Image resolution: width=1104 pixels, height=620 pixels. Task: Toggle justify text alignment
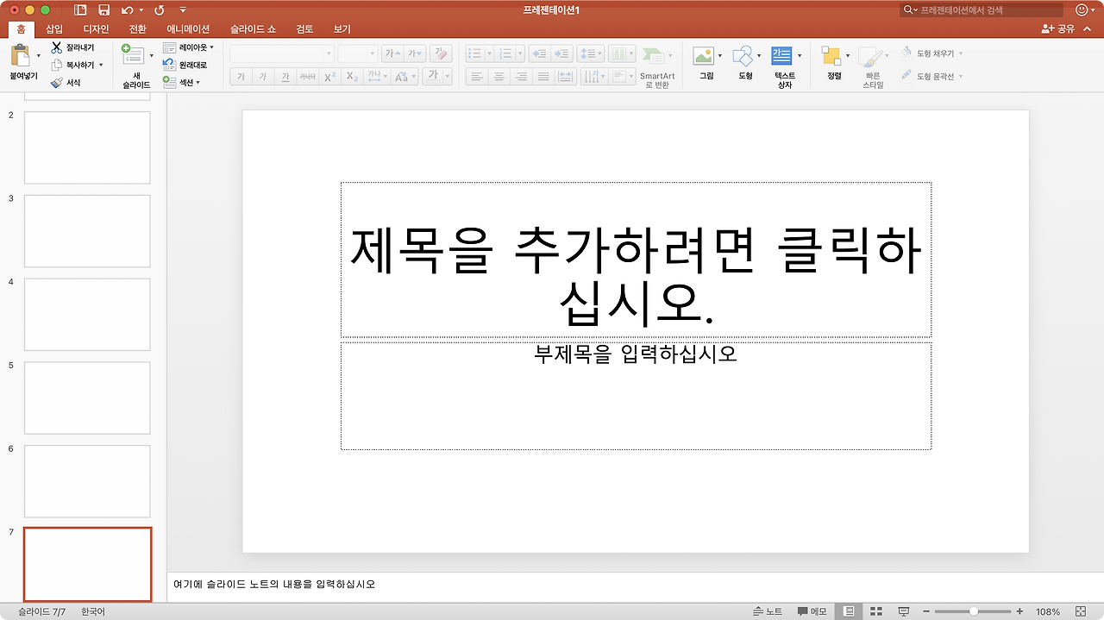(543, 77)
